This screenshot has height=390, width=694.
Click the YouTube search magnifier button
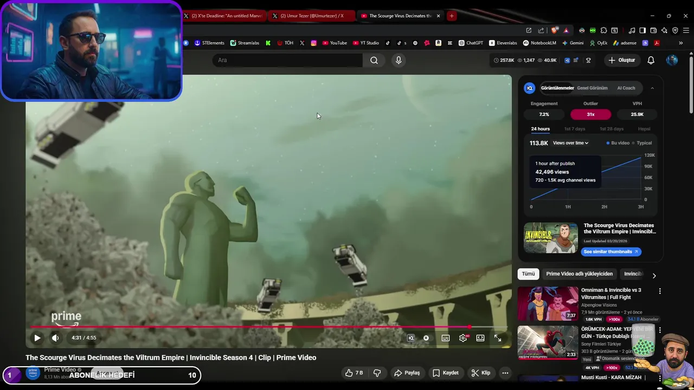click(374, 60)
